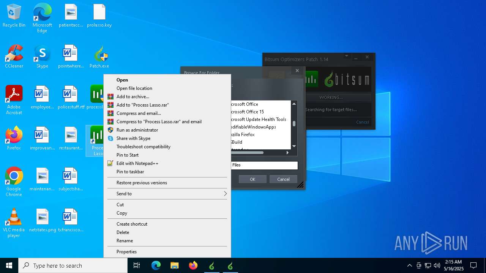Click folder tree horizontal scroll-right arrow
This screenshot has height=273, width=486.
pyautogui.click(x=287, y=152)
